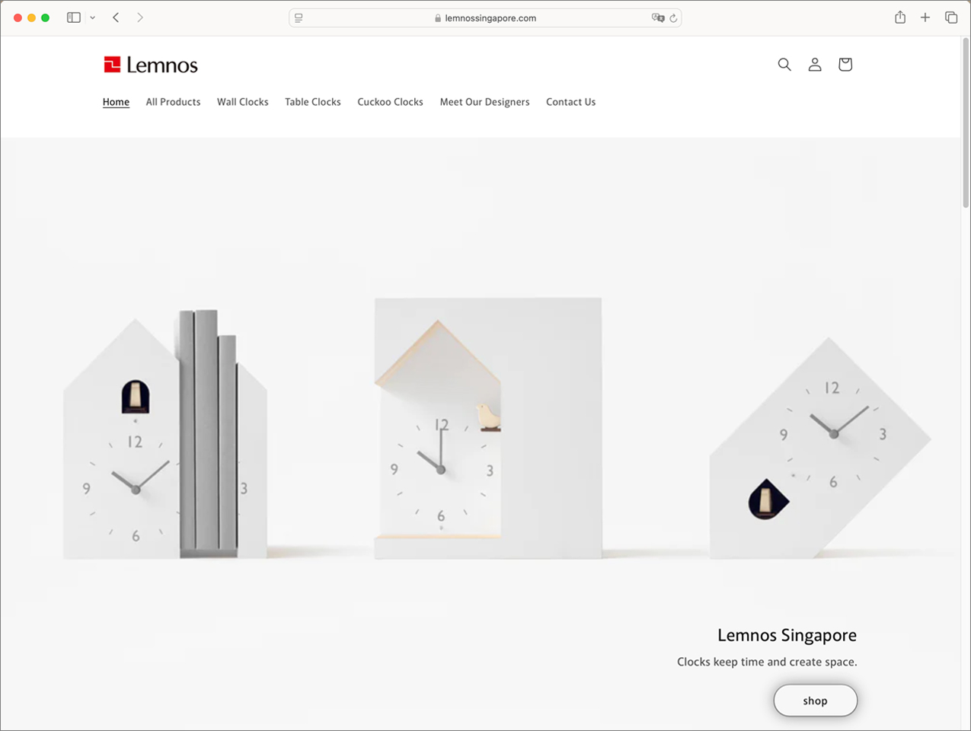Viewport: 971px width, 731px height.
Task: Show the tab overview icon
Action: point(951,18)
